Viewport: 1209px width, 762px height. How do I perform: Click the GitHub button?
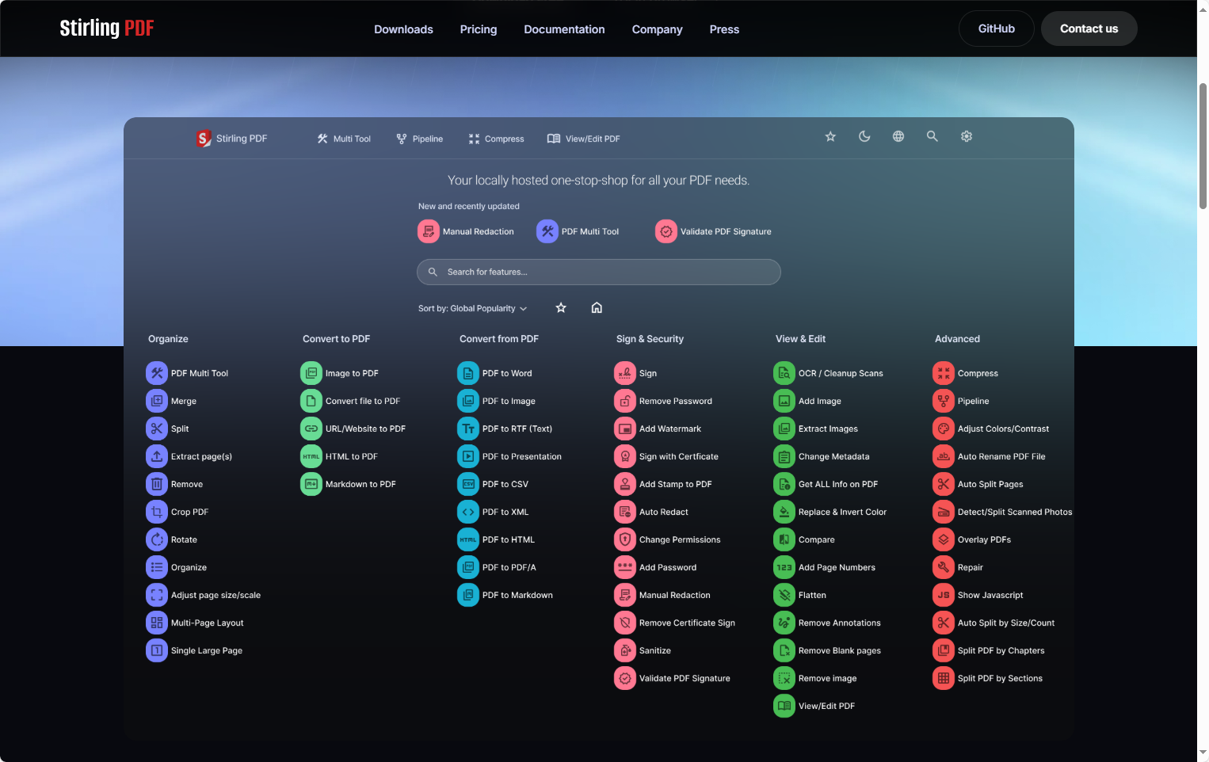[x=996, y=29]
